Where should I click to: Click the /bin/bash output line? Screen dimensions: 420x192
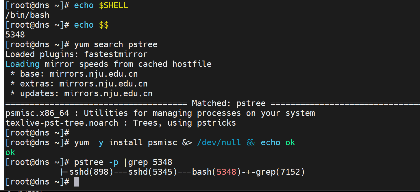pyautogui.click(x=27, y=15)
